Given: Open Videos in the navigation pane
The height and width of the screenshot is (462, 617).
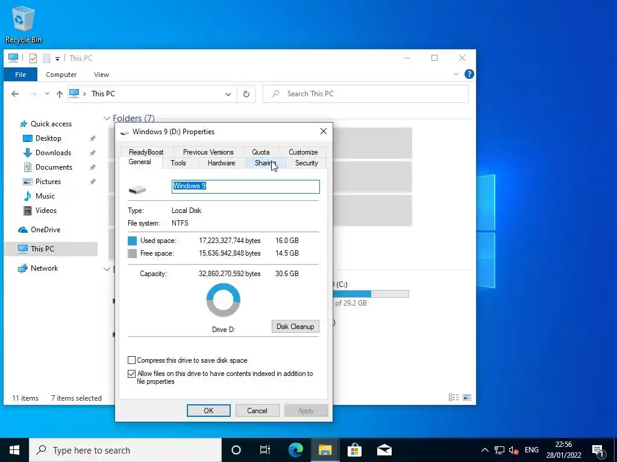Looking at the screenshot, I should tap(46, 211).
